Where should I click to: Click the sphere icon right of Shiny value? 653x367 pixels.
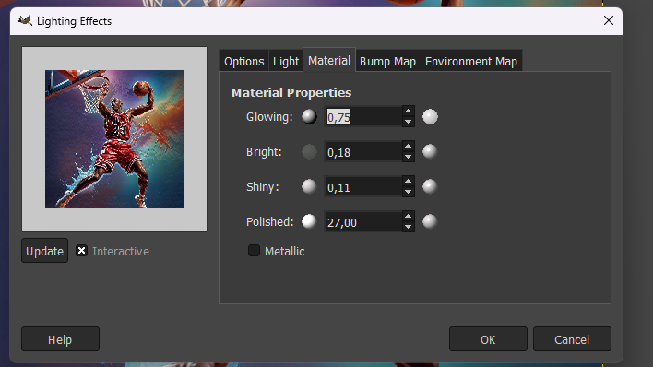[x=430, y=186]
